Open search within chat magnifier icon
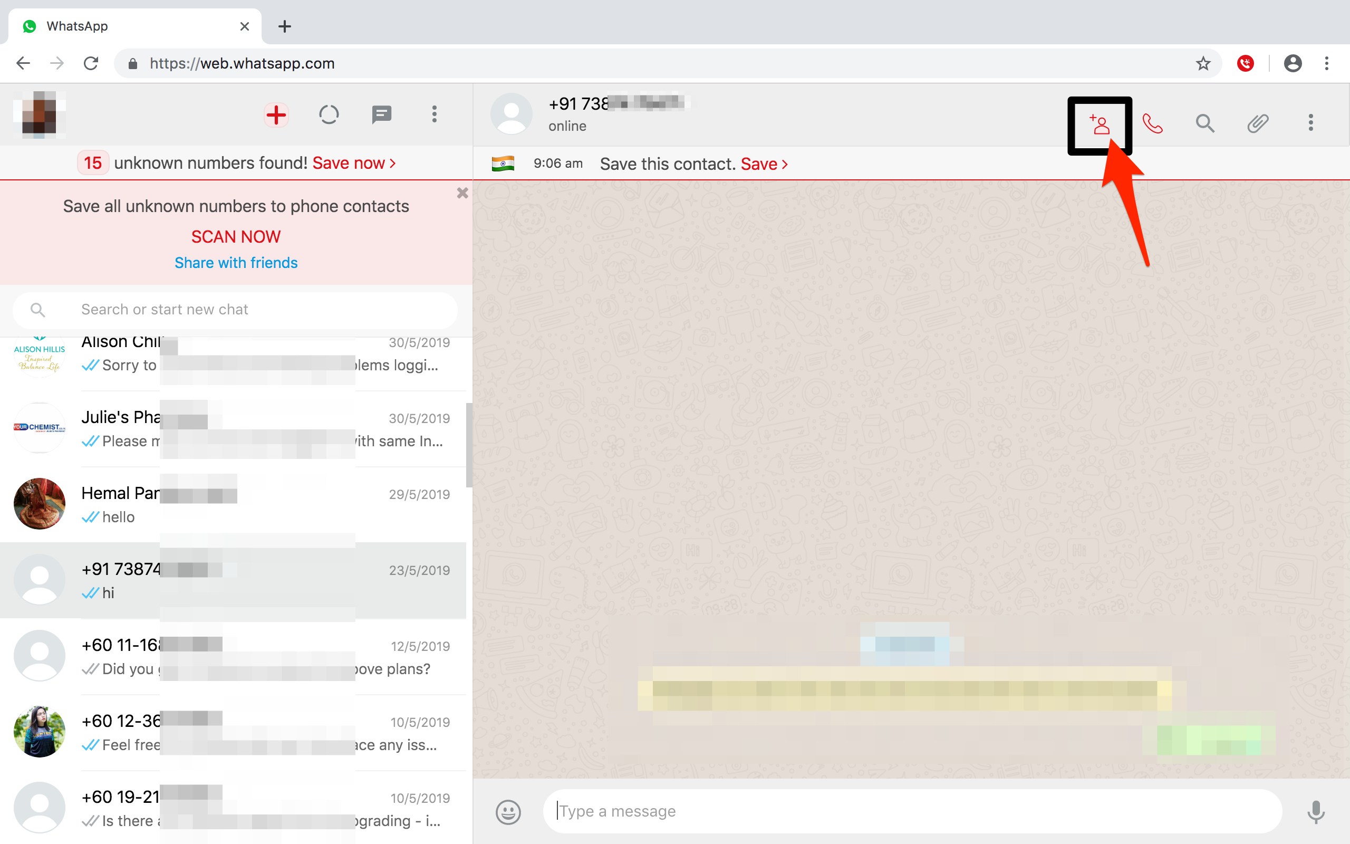 pos(1204,123)
